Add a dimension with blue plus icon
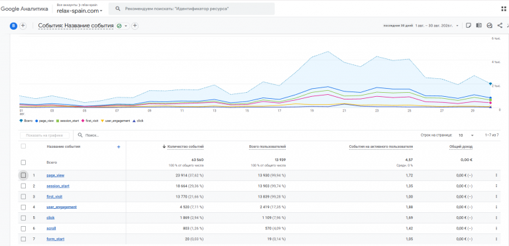 (119, 147)
